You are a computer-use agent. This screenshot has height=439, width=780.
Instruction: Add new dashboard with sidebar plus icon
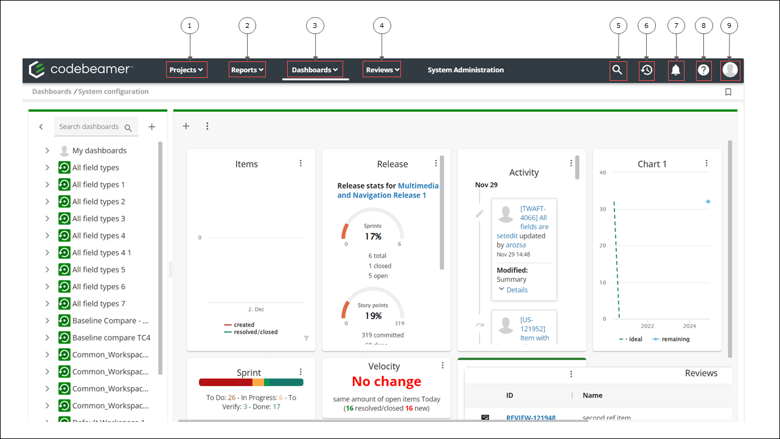point(152,126)
